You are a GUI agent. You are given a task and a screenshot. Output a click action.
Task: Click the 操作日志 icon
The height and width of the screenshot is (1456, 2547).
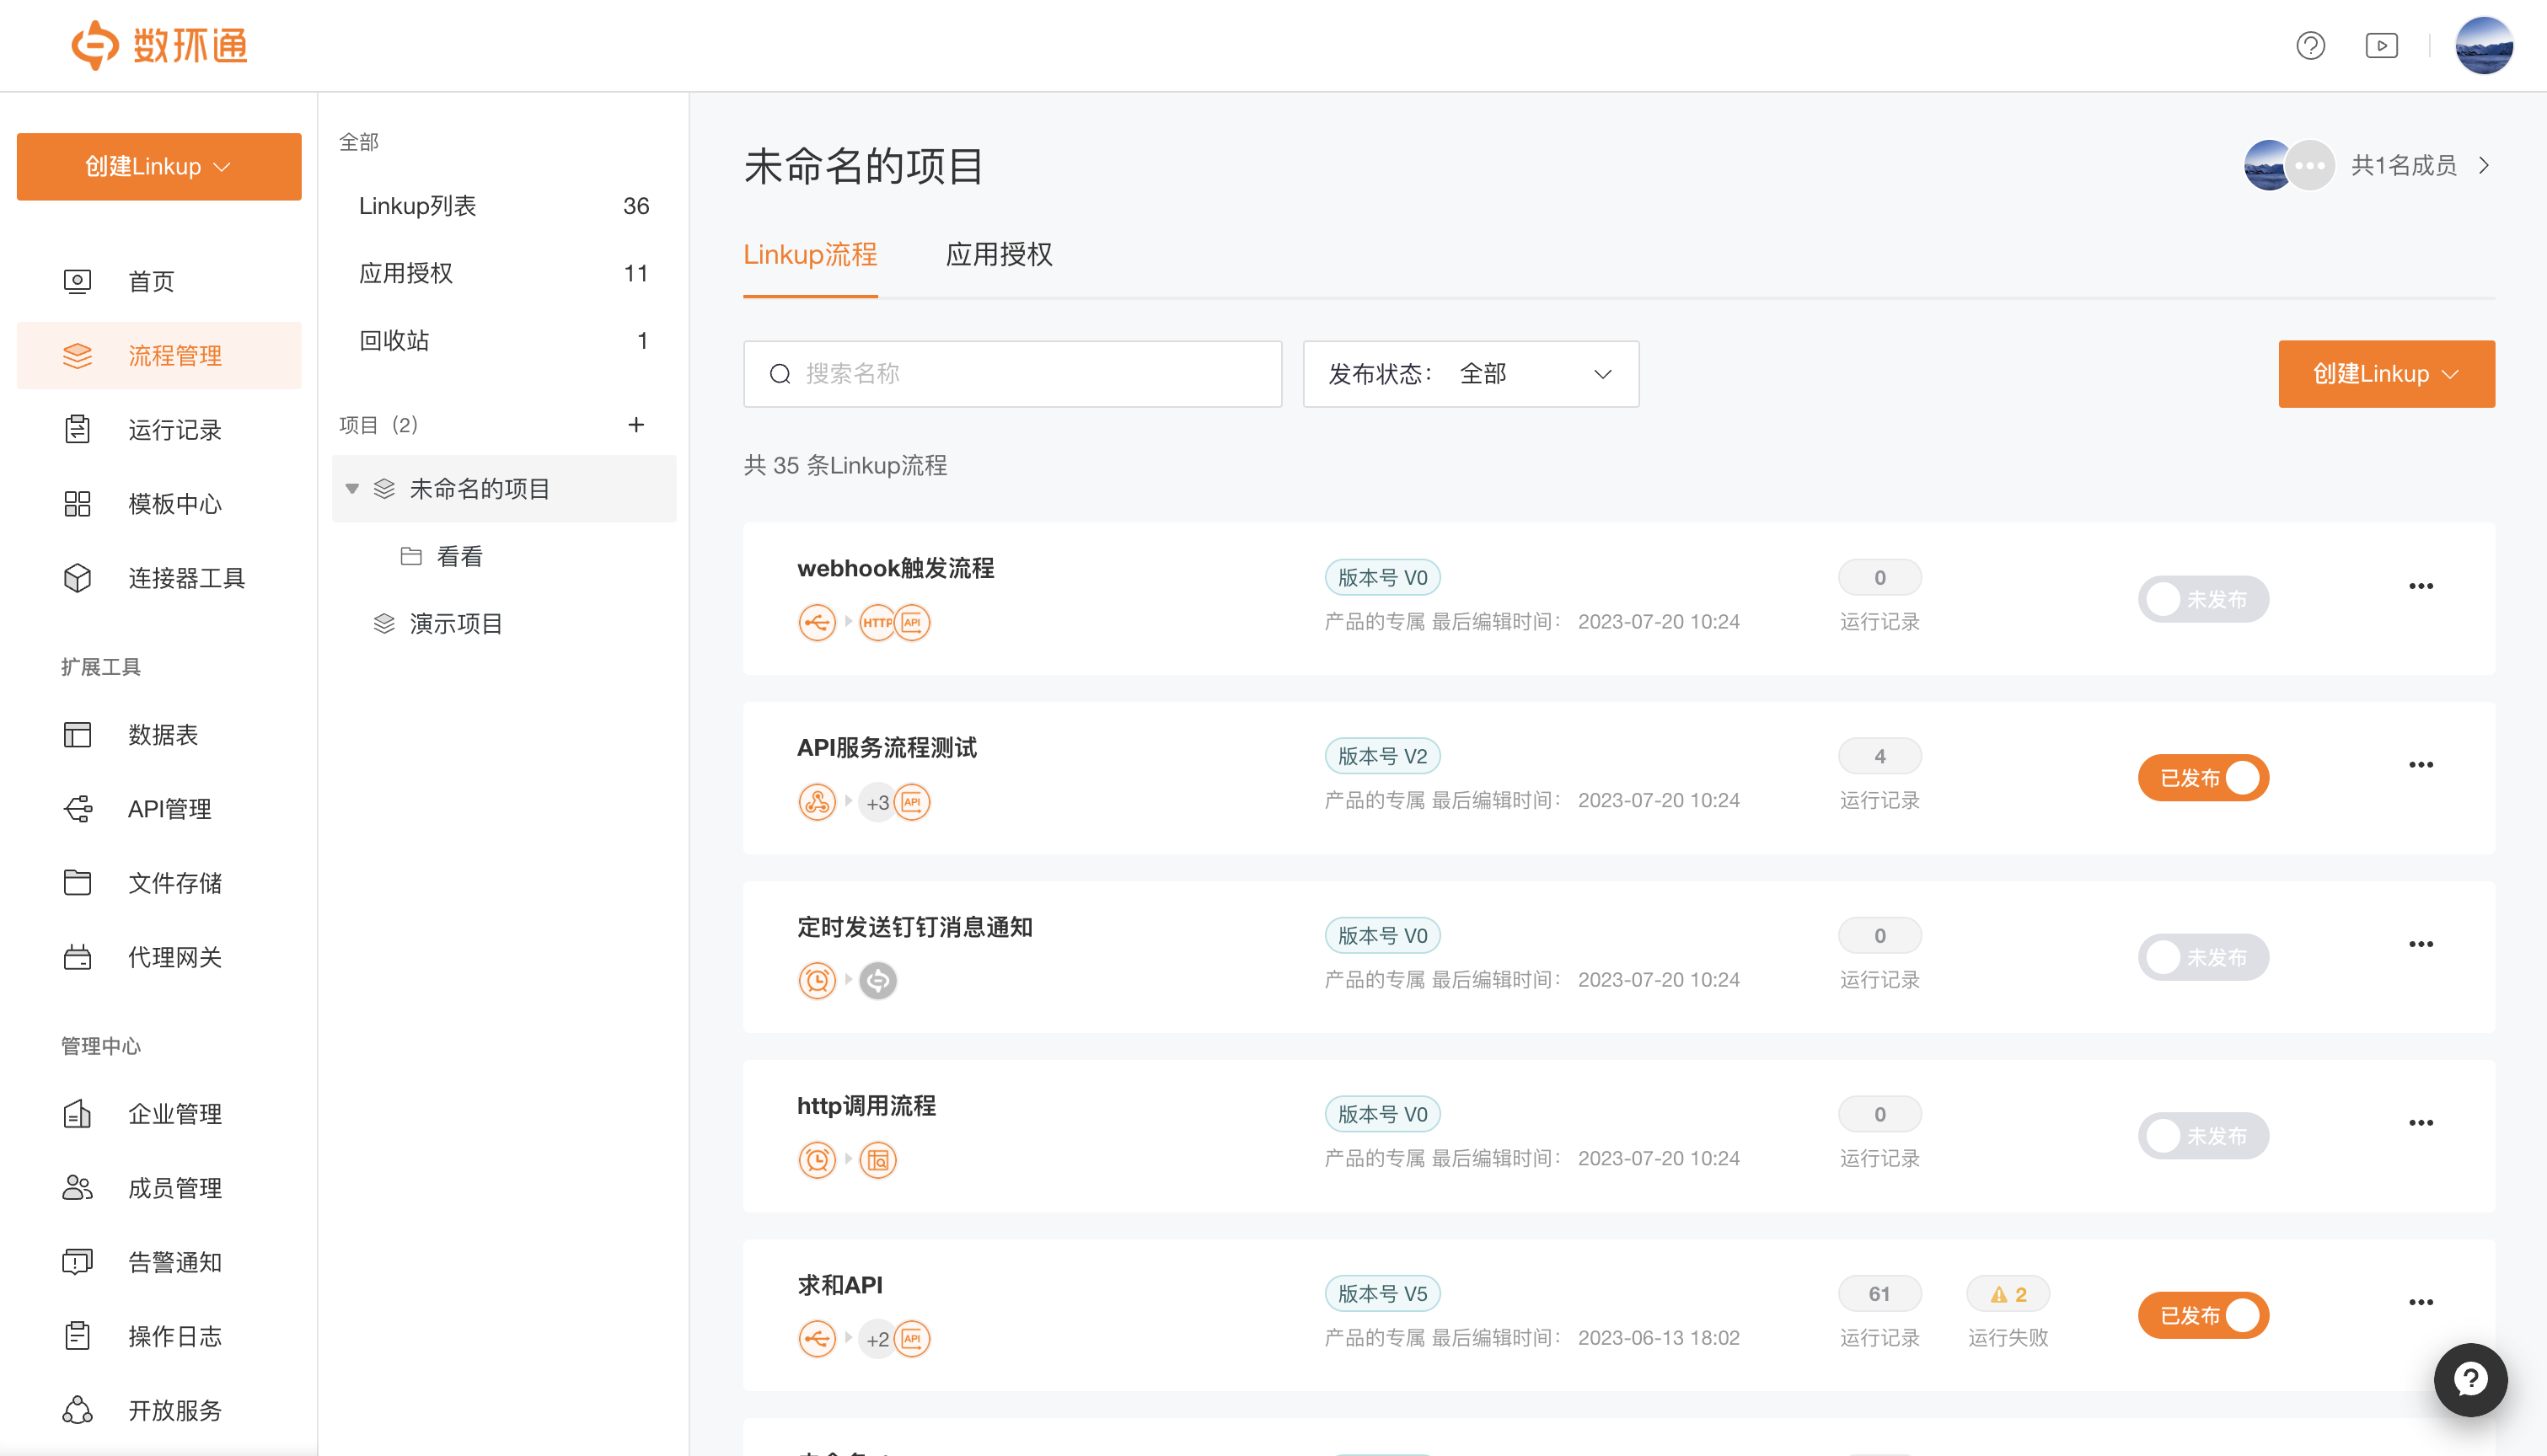pos(77,1335)
